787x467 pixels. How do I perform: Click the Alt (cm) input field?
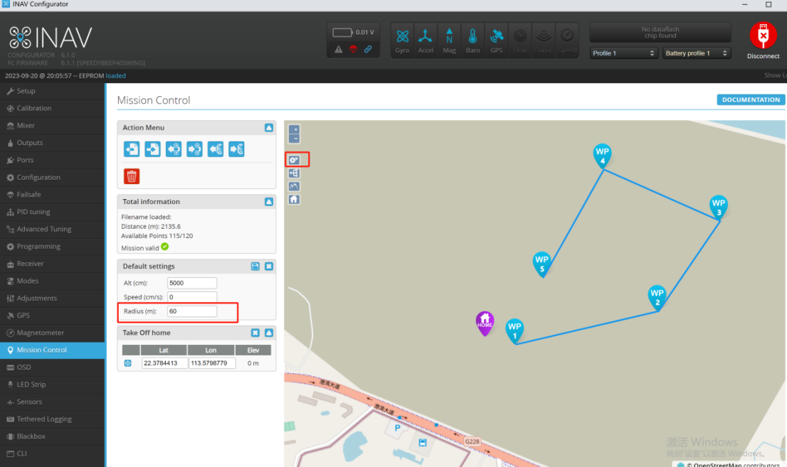(x=191, y=283)
